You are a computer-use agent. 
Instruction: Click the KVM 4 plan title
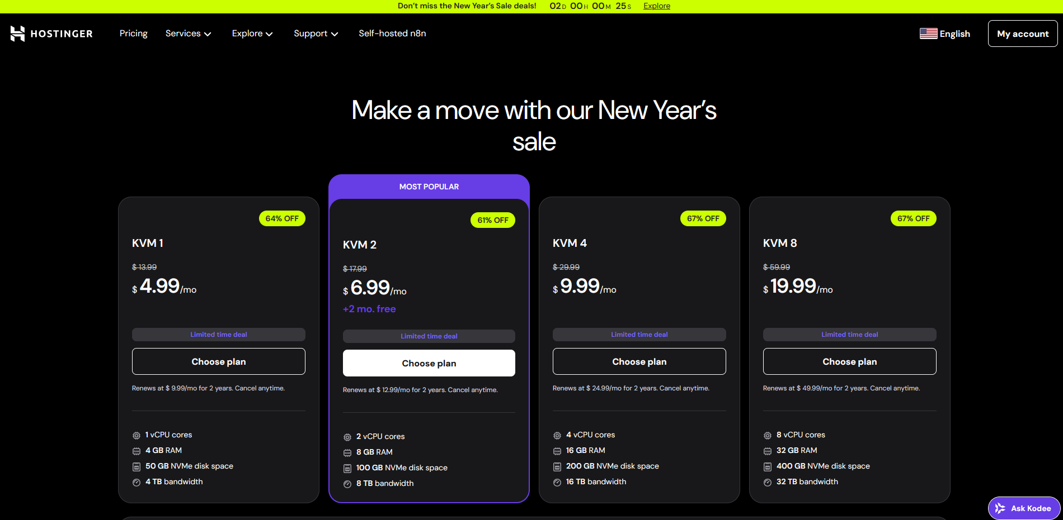pyautogui.click(x=570, y=243)
